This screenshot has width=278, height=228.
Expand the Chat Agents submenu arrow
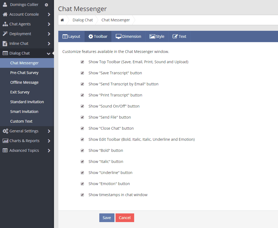[x=49, y=24]
